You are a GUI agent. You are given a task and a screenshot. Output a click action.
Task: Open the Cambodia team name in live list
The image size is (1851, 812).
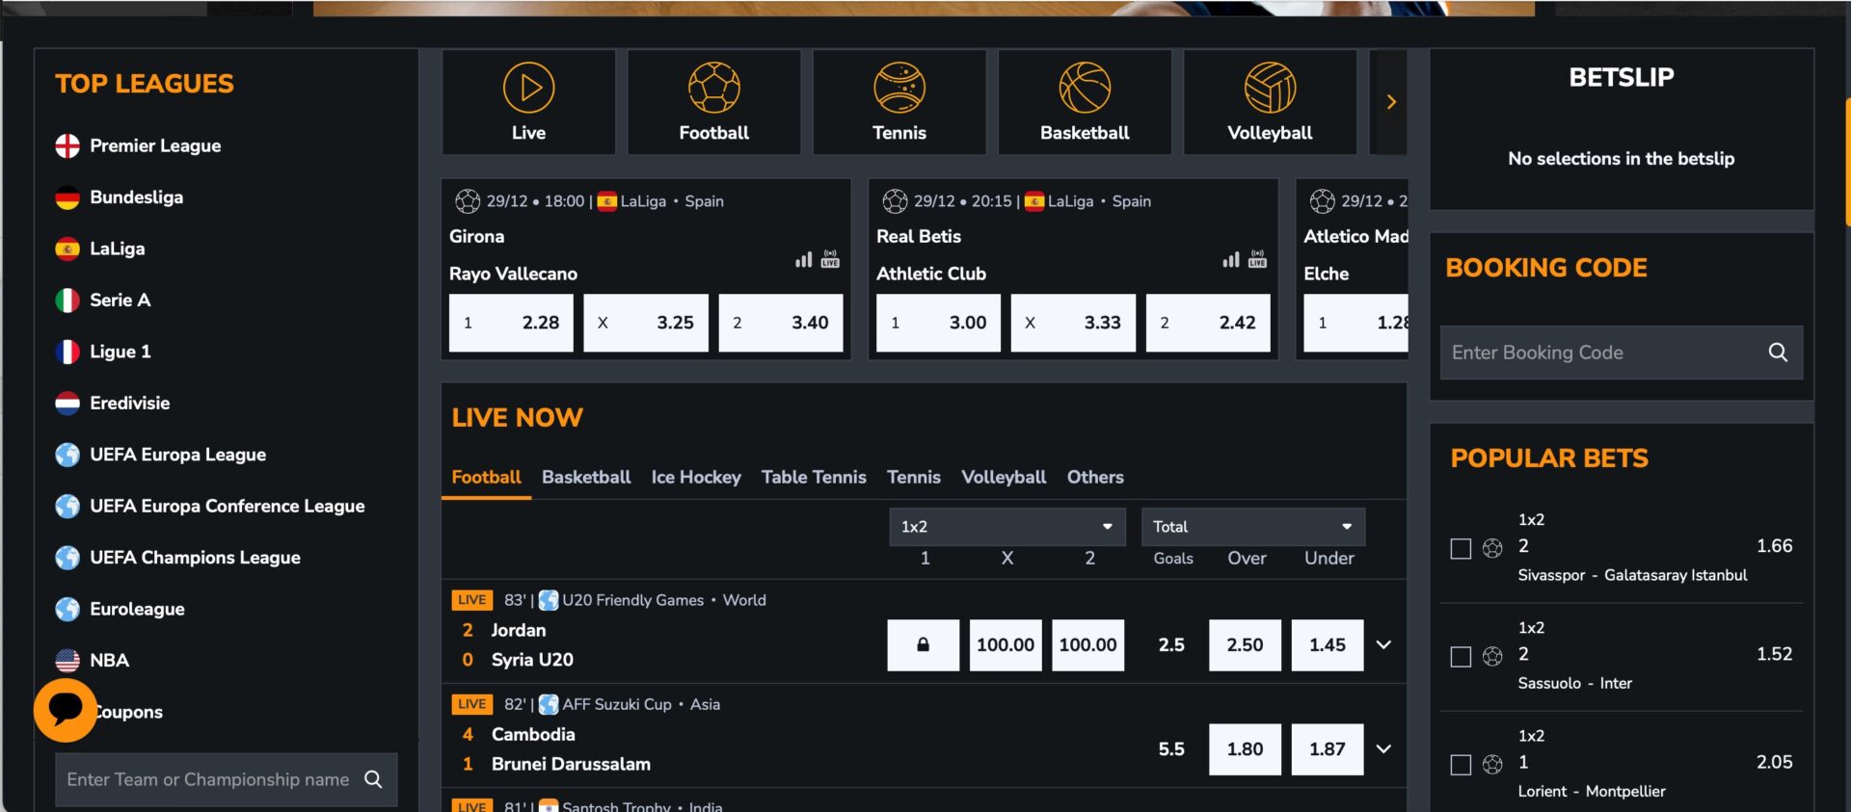click(x=533, y=734)
